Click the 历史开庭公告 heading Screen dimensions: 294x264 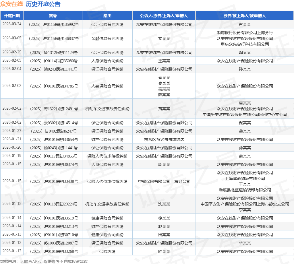click(43, 4)
